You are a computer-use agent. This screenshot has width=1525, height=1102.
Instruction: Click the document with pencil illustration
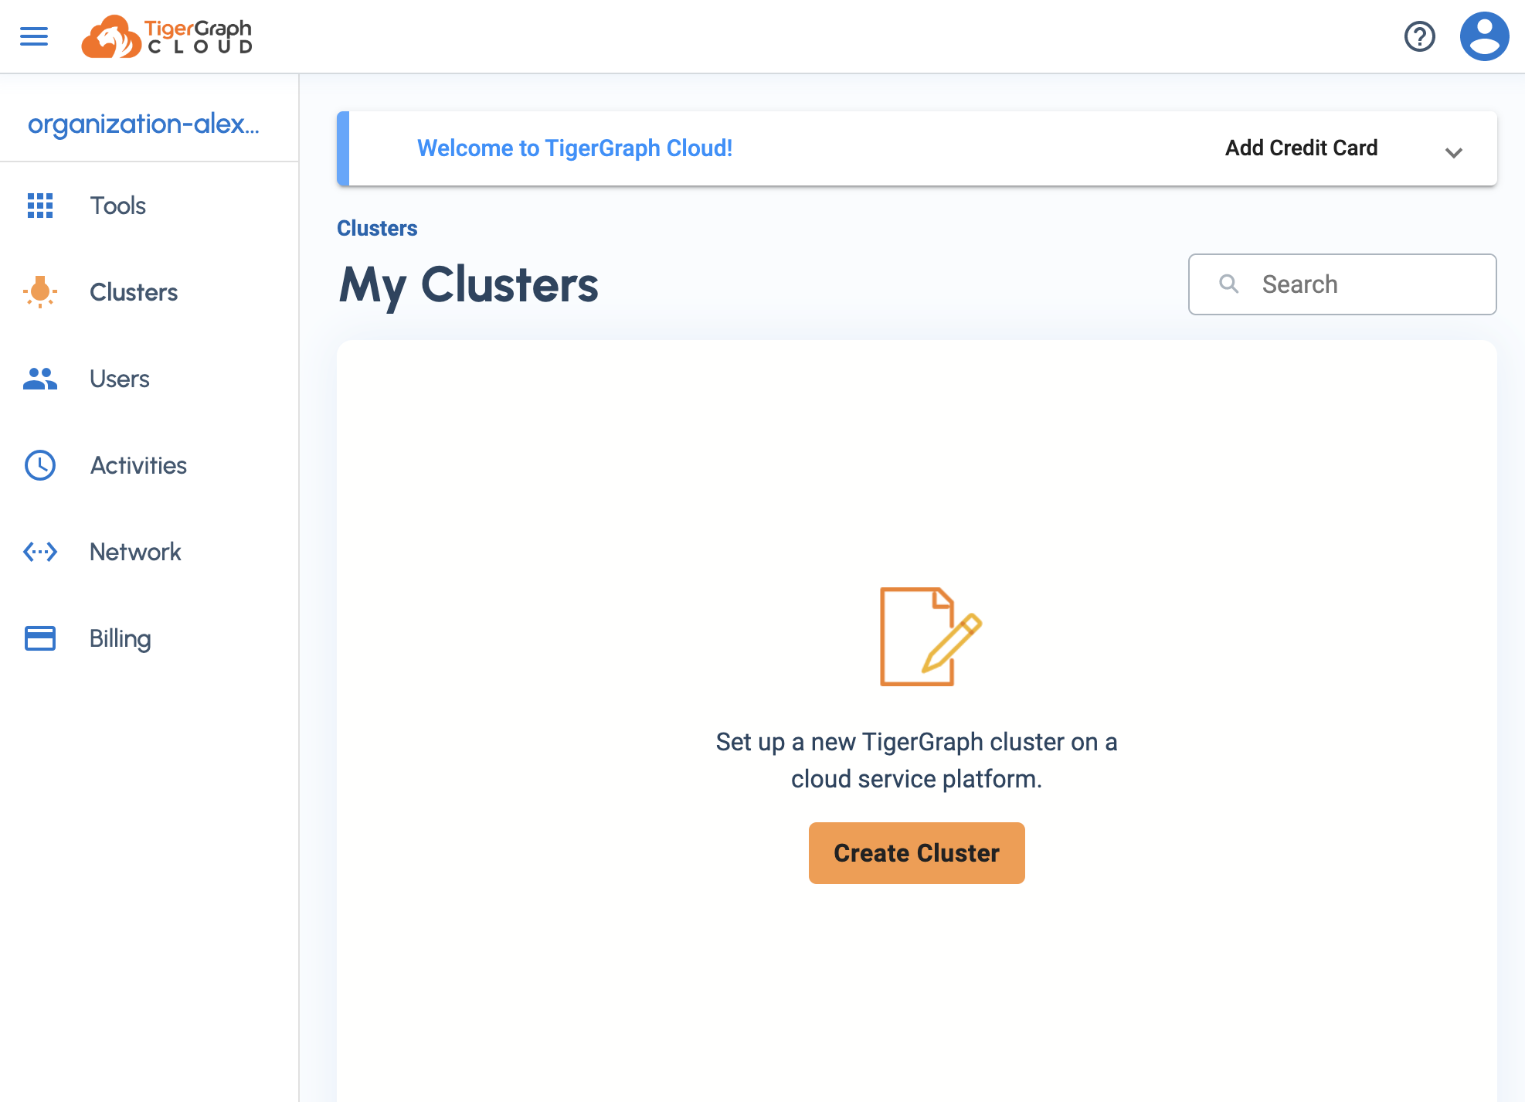(x=930, y=637)
